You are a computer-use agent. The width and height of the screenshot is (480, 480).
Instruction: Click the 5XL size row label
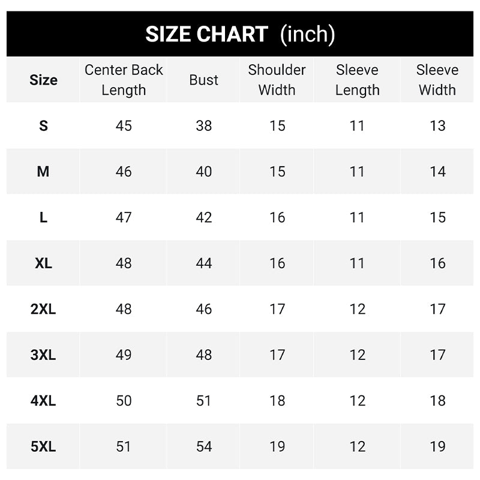tap(43, 446)
